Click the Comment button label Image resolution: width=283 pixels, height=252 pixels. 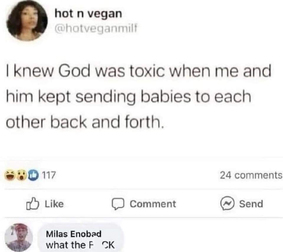tap(153, 204)
